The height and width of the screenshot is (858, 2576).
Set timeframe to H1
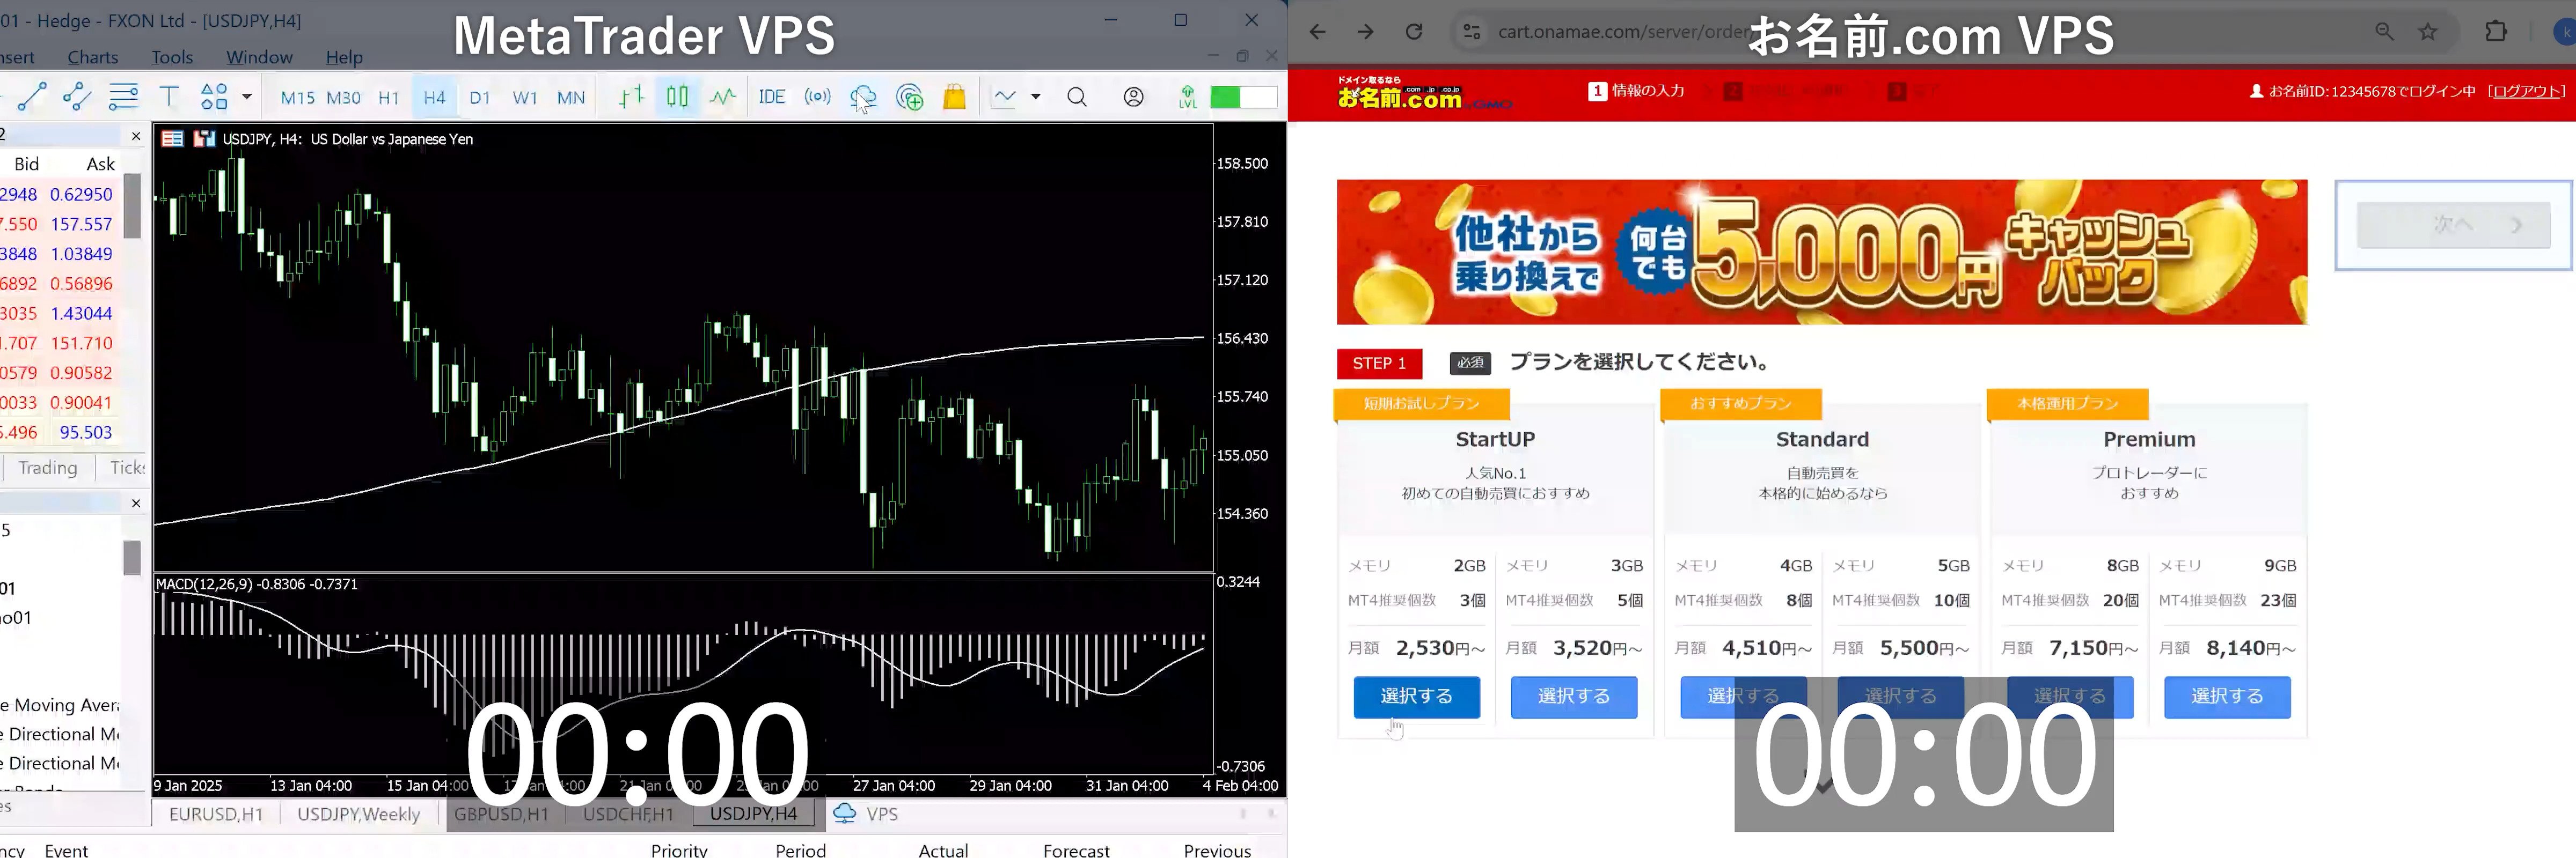point(389,98)
